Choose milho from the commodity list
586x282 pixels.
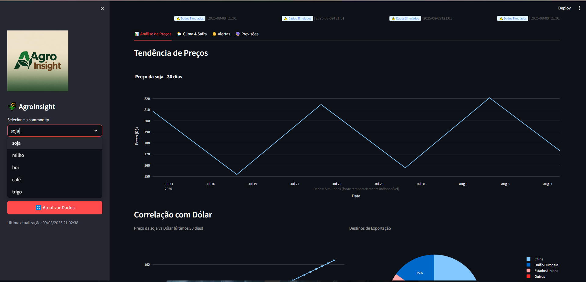55,155
